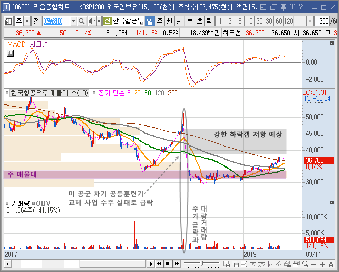The width and height of the screenshot is (339, 272).
Task: Click the fast-forward playback button
Action: point(177,264)
